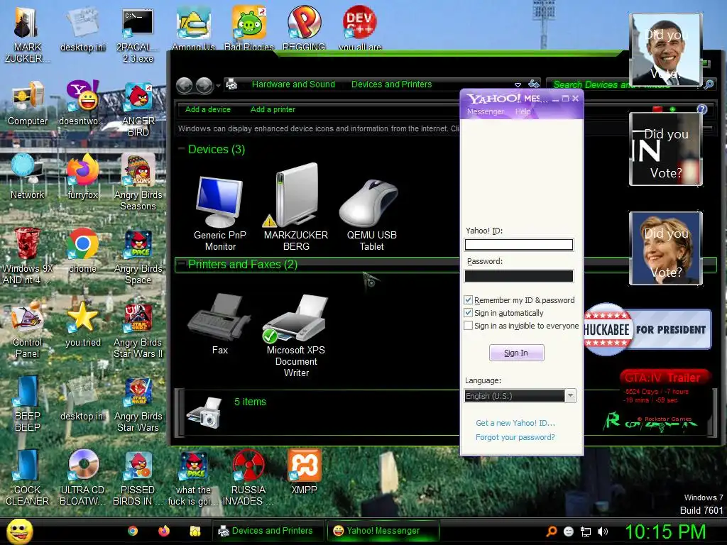Open the 'you tried' star shortcut
Image resolution: width=727 pixels, height=545 pixels.
click(82, 324)
